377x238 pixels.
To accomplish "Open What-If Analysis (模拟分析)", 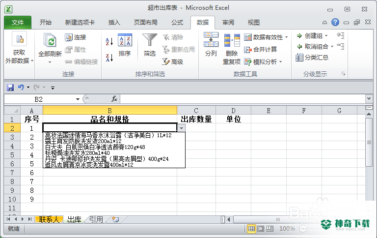I will (x=261, y=62).
